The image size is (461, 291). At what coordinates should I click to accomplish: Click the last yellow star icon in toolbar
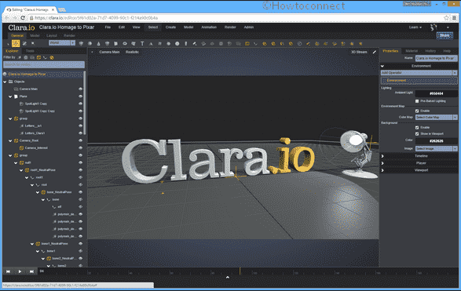[x=360, y=43]
